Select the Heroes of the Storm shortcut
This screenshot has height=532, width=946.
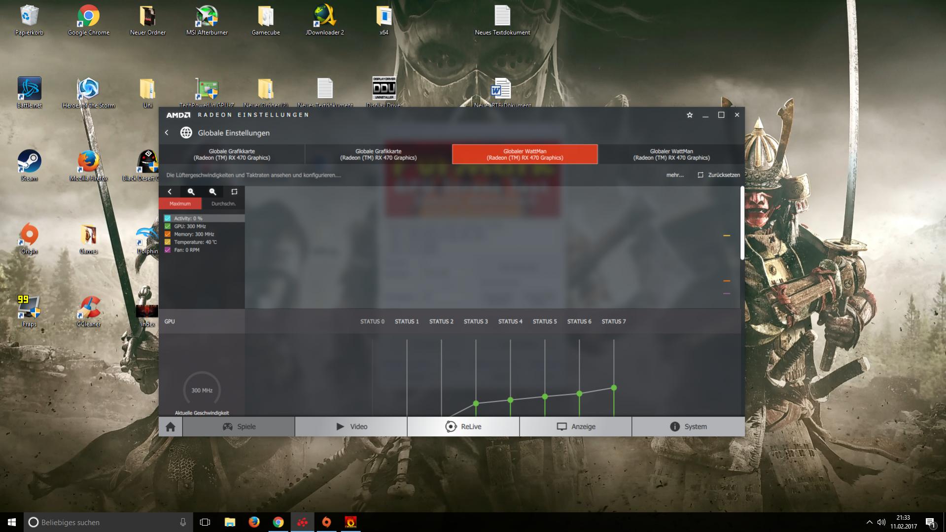(88, 93)
